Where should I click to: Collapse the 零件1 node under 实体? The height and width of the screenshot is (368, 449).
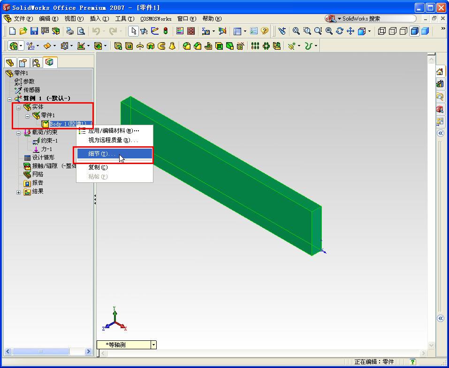28,116
